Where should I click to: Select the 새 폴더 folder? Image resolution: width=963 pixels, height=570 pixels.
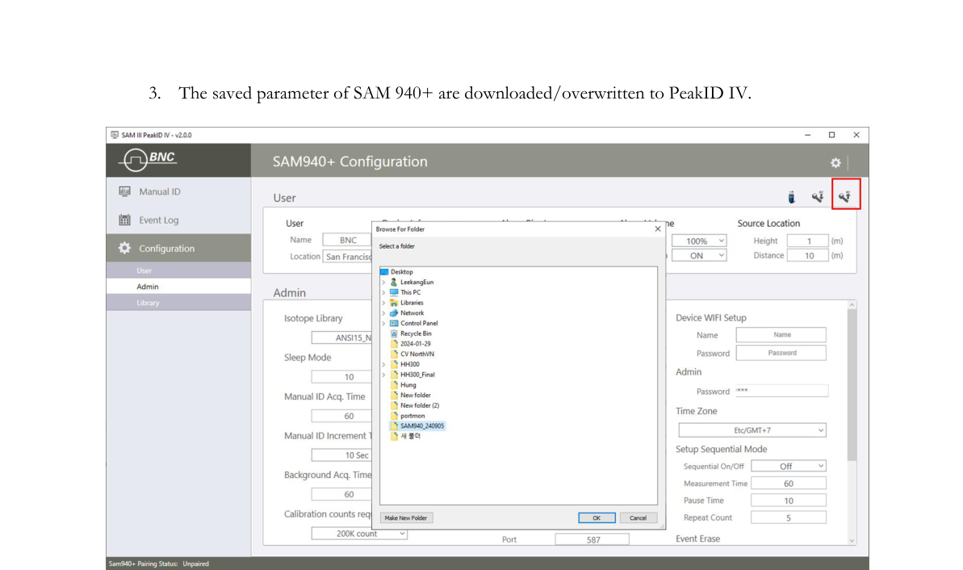[406, 436]
